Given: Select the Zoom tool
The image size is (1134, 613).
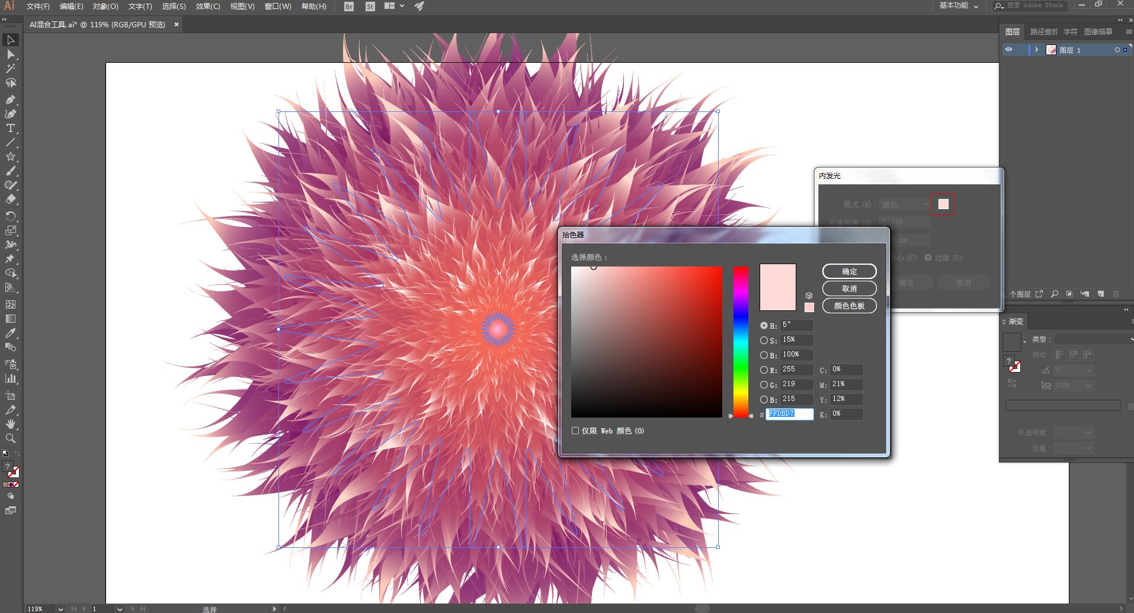Looking at the screenshot, I should coord(11,439).
